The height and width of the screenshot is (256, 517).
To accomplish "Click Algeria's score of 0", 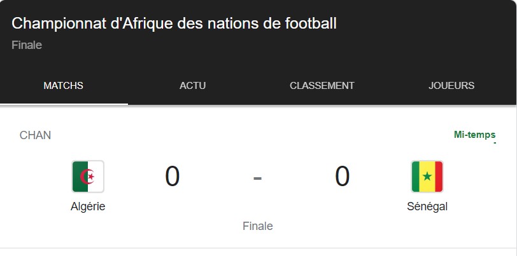I will tap(173, 176).
